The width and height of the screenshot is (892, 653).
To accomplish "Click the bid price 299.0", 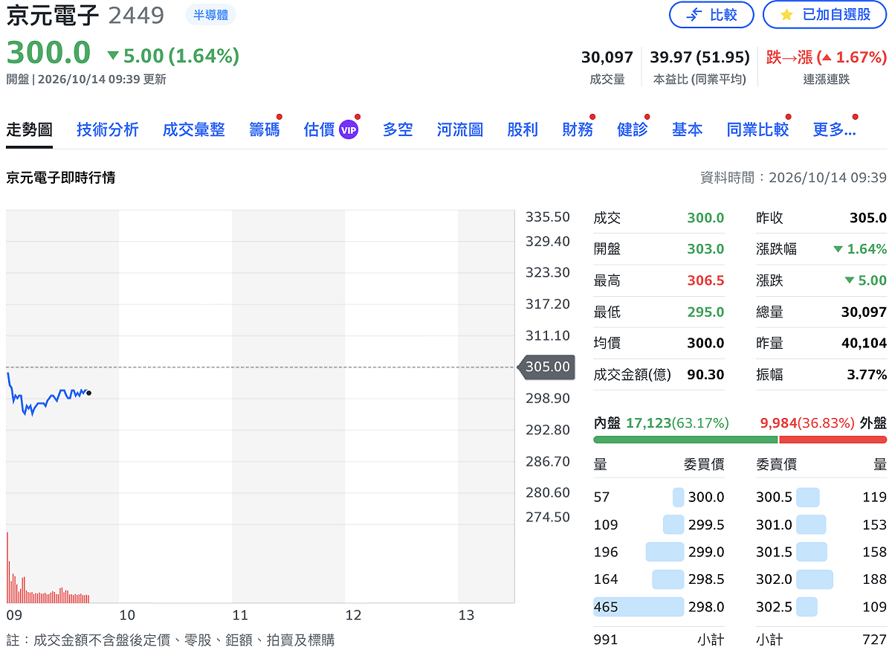I will [706, 552].
